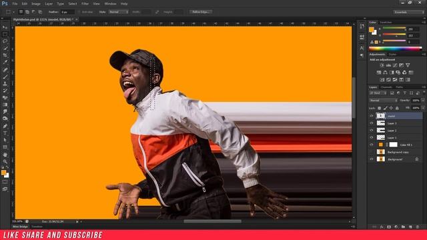Open the Image menu
The image size is (427, 240).
coord(36,4)
